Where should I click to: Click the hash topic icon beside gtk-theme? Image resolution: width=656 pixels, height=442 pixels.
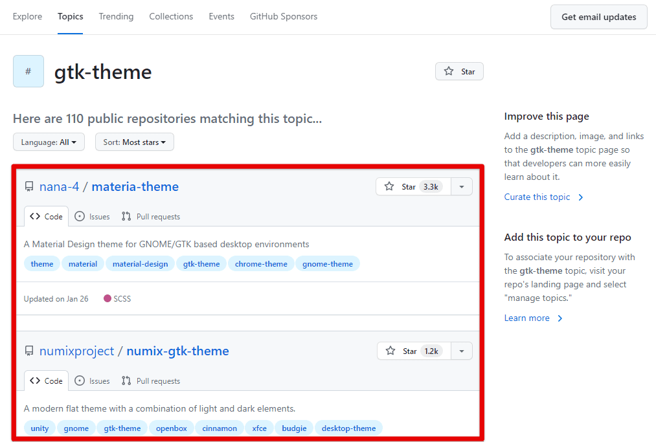tap(28, 71)
